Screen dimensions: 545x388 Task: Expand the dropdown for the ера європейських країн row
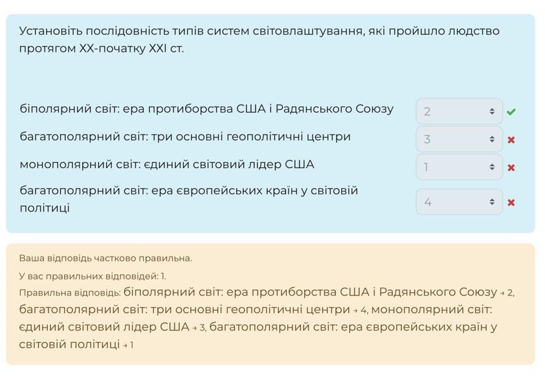pos(459,202)
